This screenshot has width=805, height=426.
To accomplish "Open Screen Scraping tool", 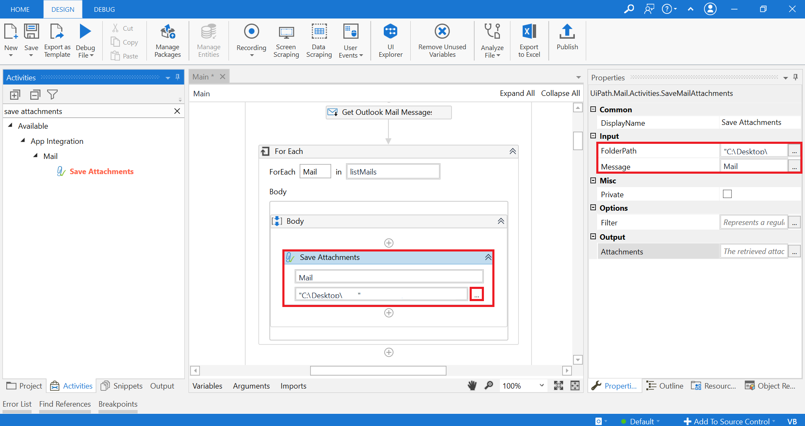I will 286,41.
